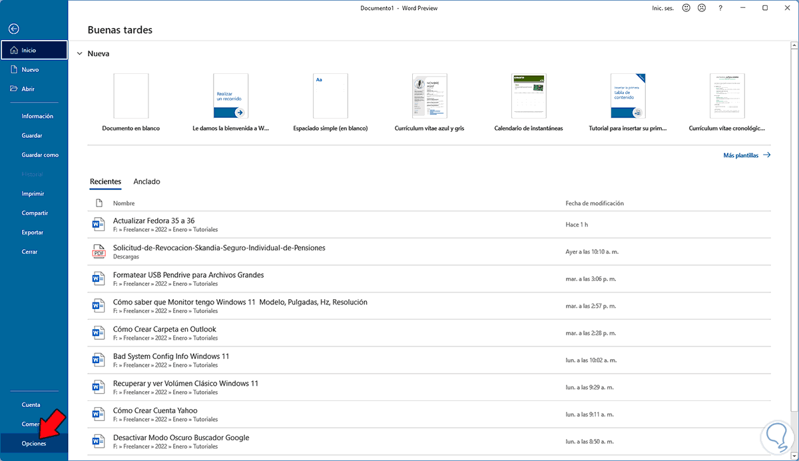
Task: Click the help question mark icon
Action: tap(721, 8)
